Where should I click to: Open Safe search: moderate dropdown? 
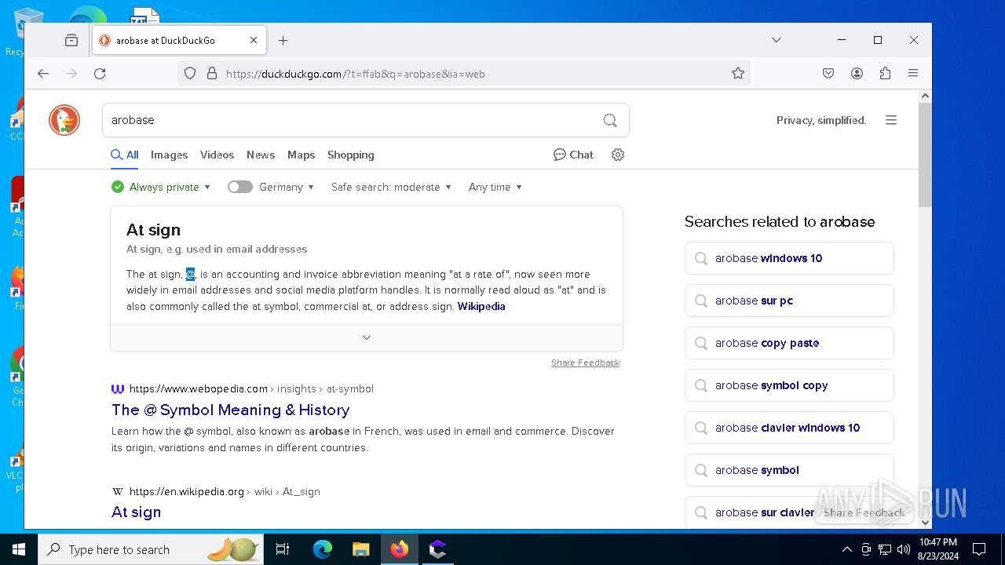391,187
